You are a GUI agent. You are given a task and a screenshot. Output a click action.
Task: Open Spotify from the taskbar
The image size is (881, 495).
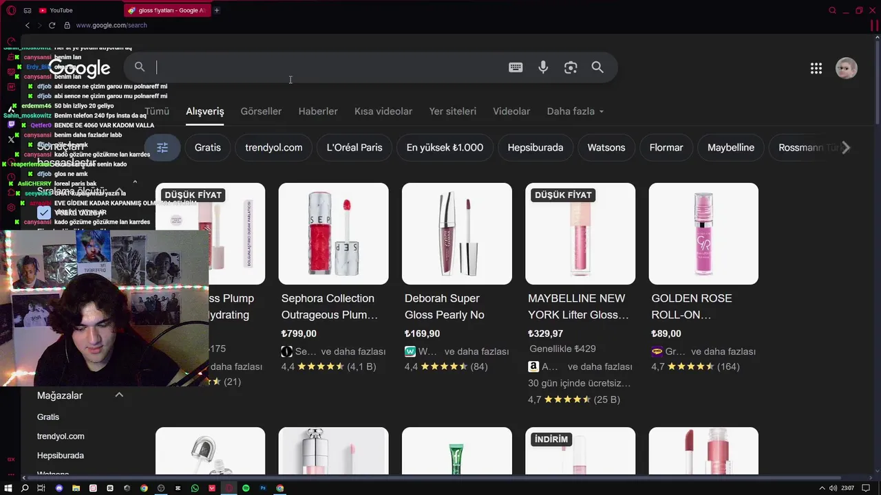(246, 488)
